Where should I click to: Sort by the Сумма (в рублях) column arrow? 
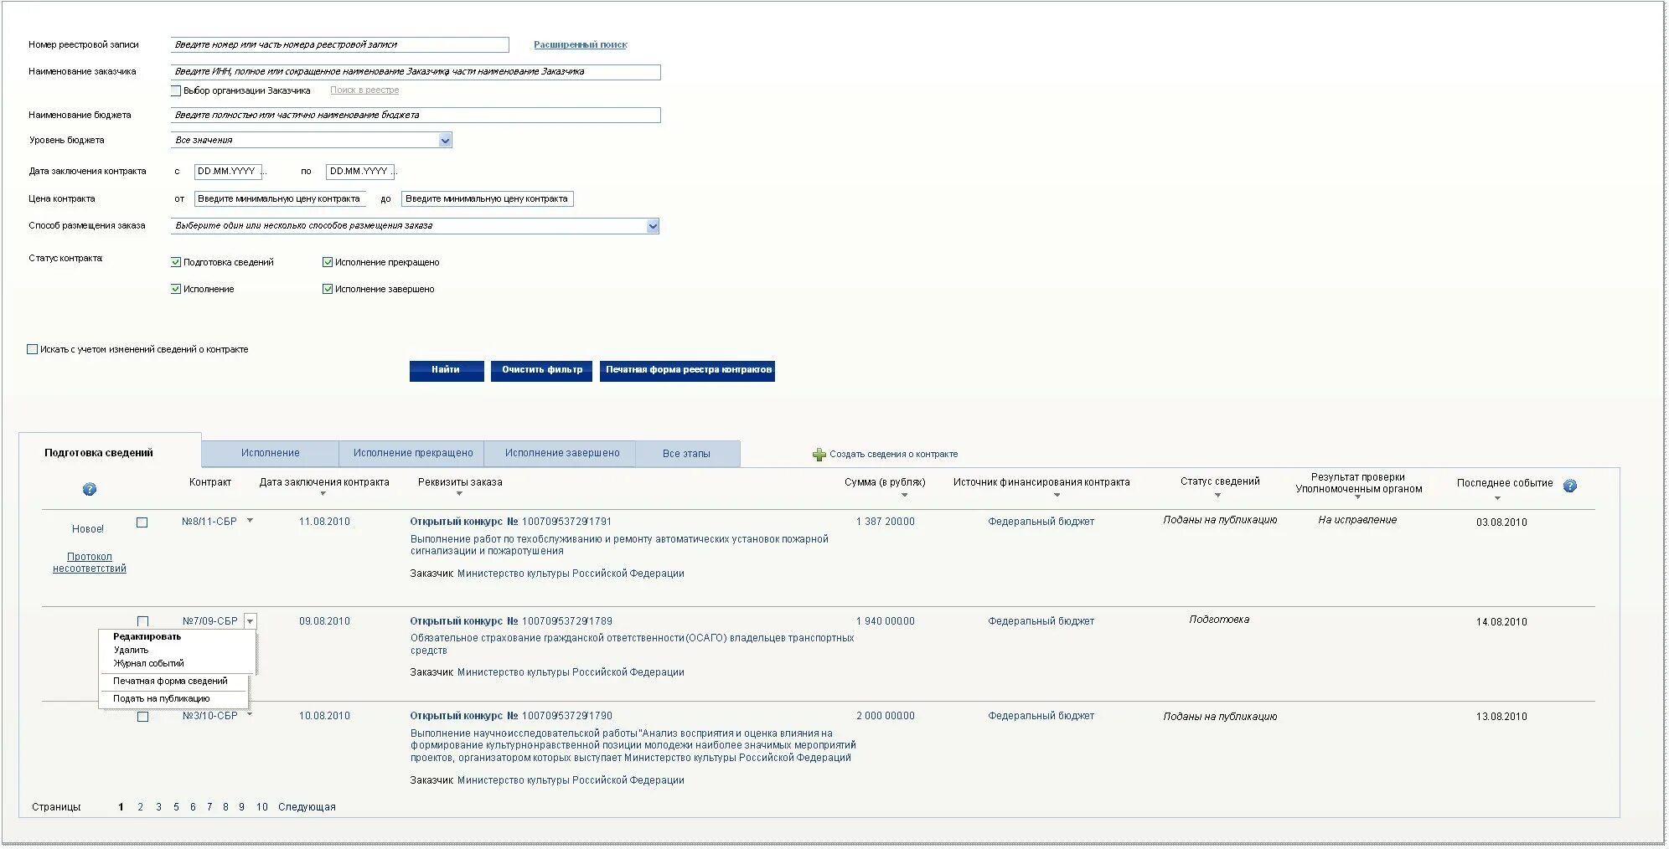905,495
